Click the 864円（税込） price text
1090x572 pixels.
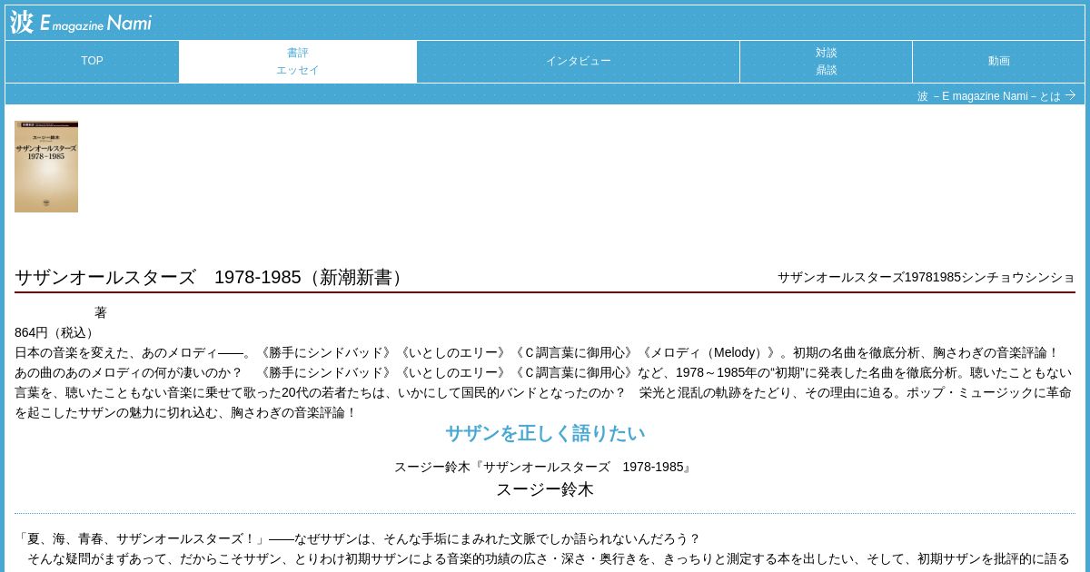pos(56,332)
